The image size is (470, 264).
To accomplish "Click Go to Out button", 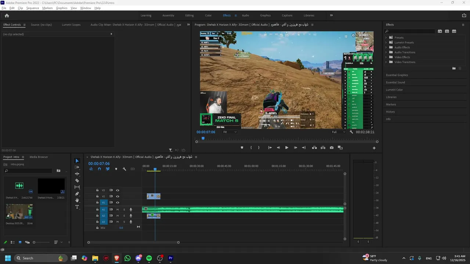I will click(x=304, y=148).
